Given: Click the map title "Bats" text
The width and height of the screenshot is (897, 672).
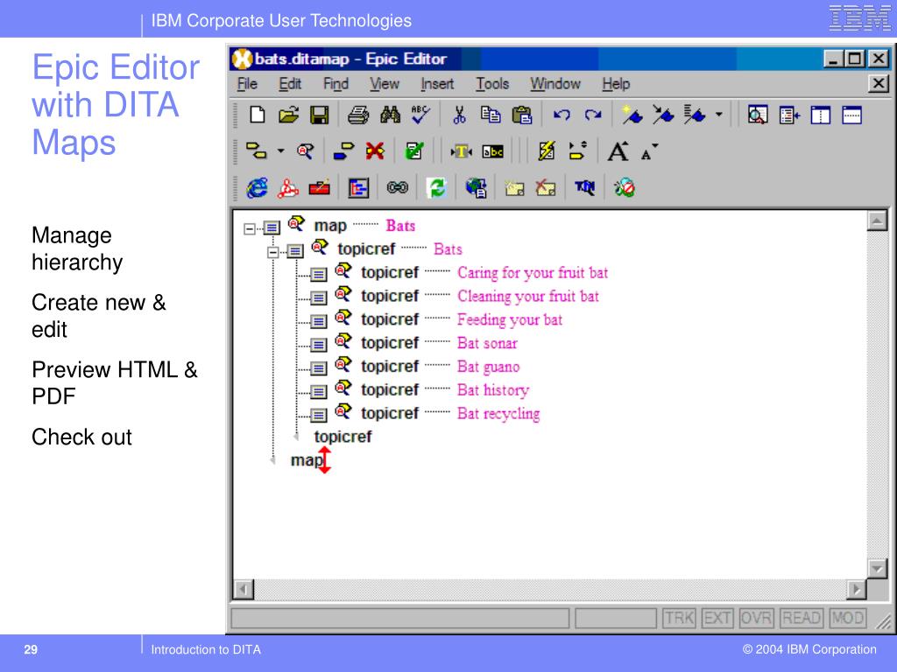Looking at the screenshot, I should 400,226.
